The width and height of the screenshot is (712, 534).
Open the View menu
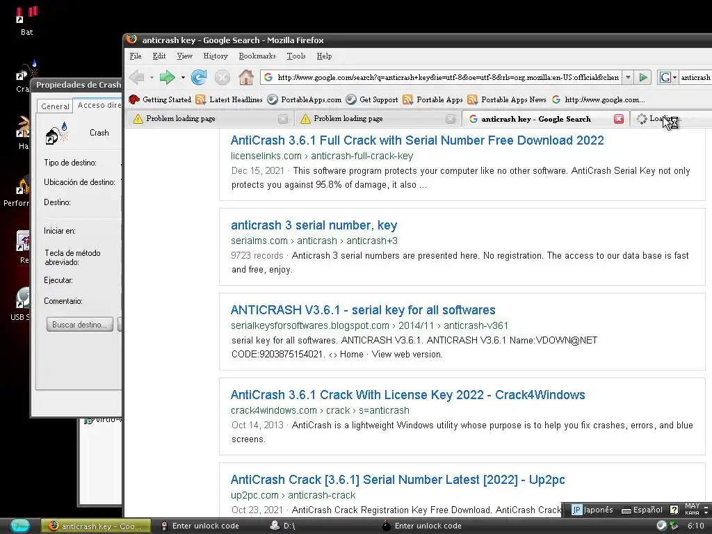pos(184,56)
